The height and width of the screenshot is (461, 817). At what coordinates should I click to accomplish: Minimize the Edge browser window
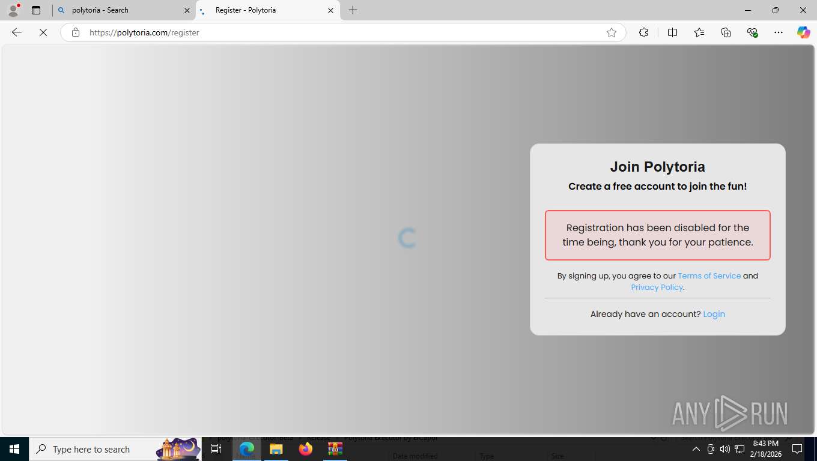pos(748,10)
